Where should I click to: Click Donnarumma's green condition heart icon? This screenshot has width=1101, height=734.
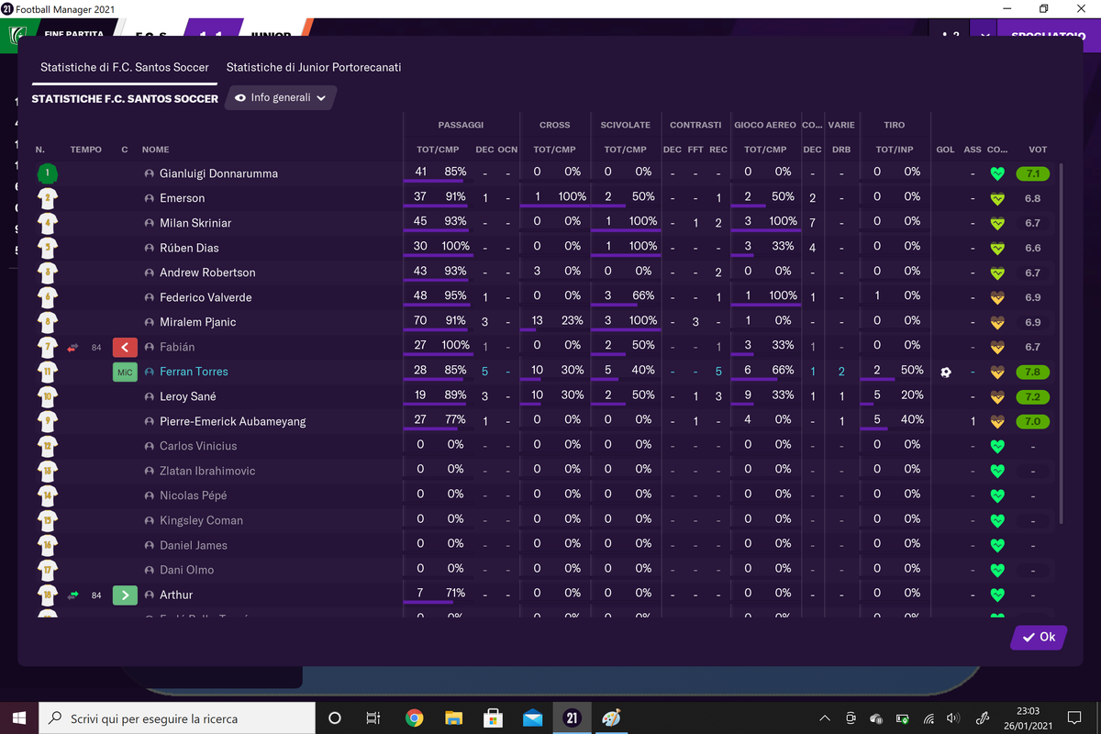tap(998, 173)
